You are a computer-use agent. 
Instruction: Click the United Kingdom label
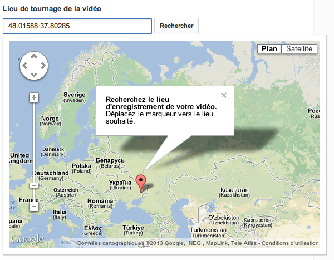21,158
